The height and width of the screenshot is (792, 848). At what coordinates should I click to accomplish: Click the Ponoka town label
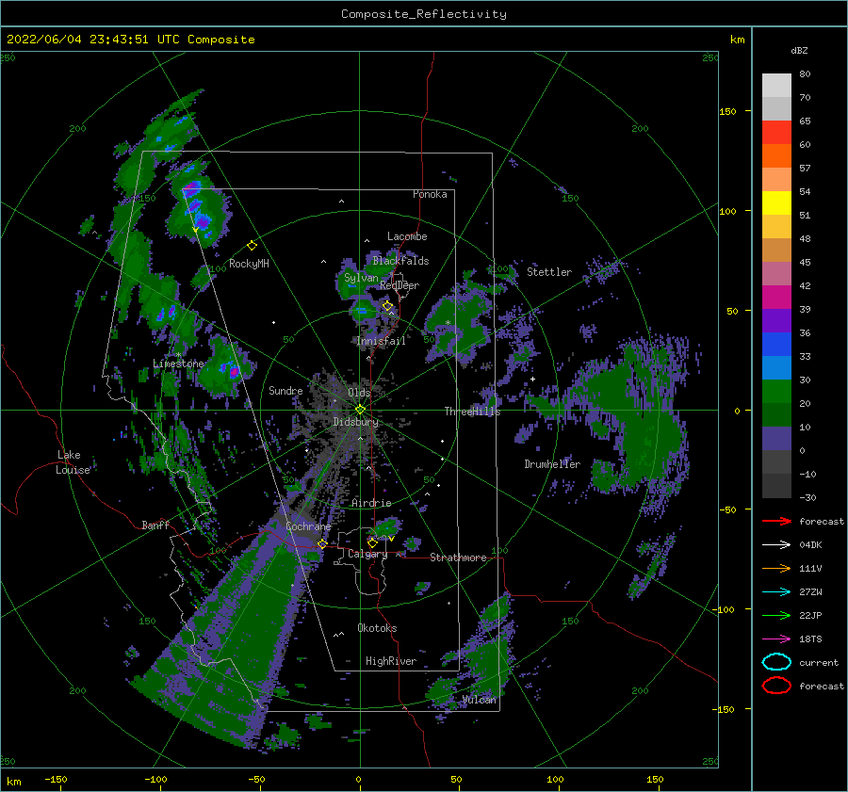point(430,194)
